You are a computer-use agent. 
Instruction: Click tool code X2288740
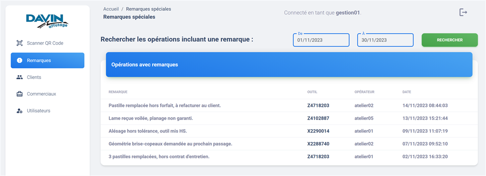coord(318,144)
